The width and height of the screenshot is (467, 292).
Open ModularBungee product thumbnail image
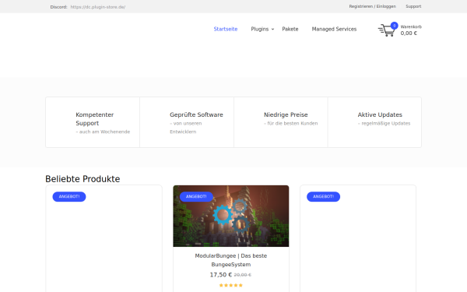[x=231, y=216]
